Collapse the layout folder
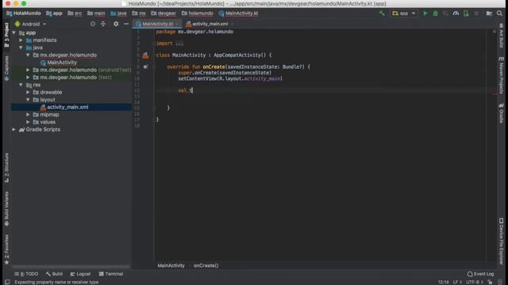508x285 pixels. 29,100
